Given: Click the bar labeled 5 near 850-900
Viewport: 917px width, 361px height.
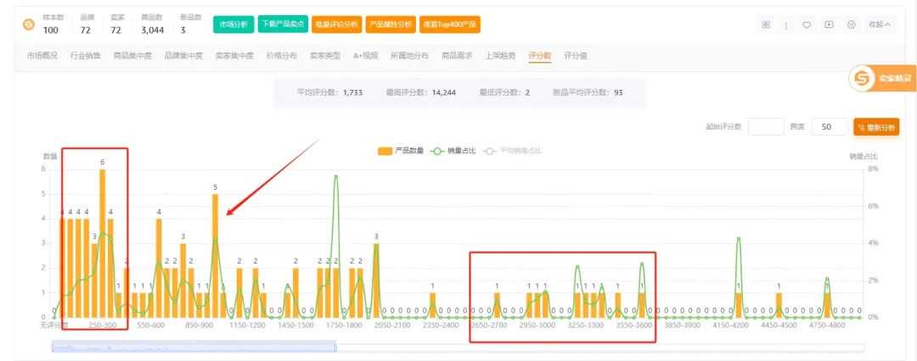Looking at the screenshot, I should 215,255.
